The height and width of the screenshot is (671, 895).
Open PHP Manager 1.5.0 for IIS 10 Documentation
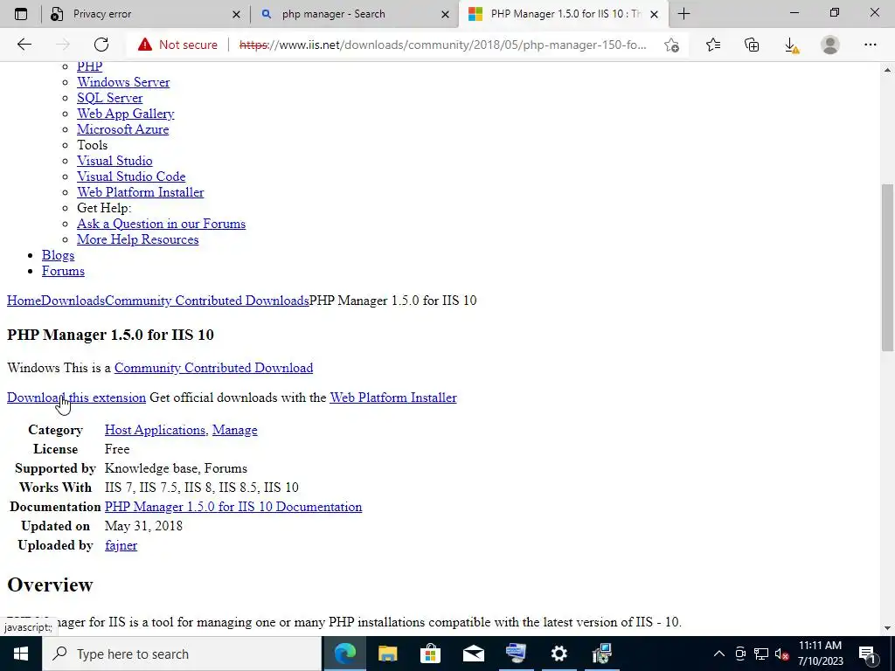232,507
